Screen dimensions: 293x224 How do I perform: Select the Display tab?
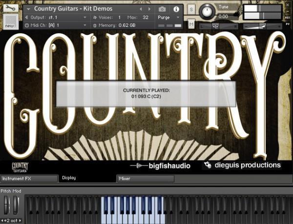[x=87, y=178]
